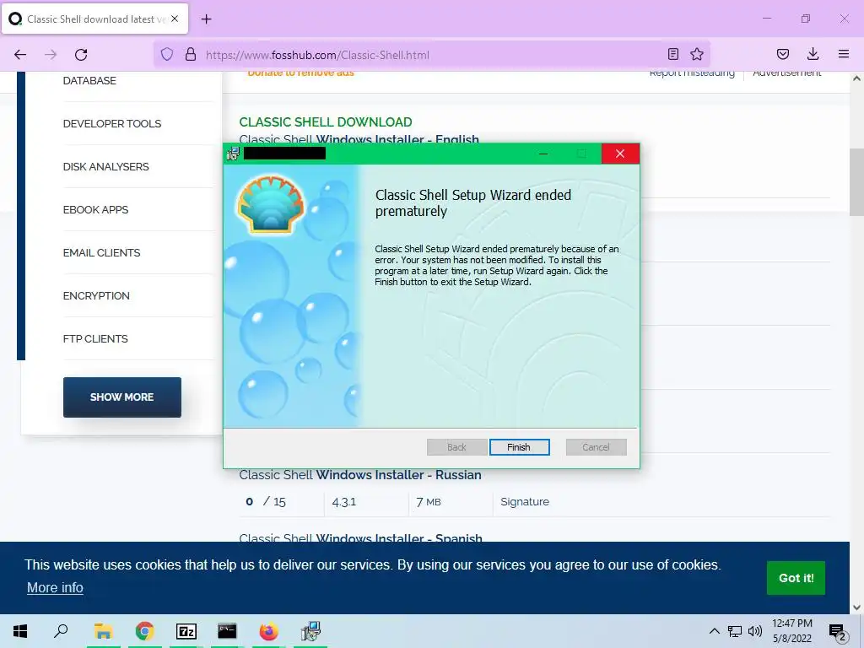This screenshot has width=864, height=648.
Task: Download Classic Shell Windows Installer - Russian
Action: (359, 474)
